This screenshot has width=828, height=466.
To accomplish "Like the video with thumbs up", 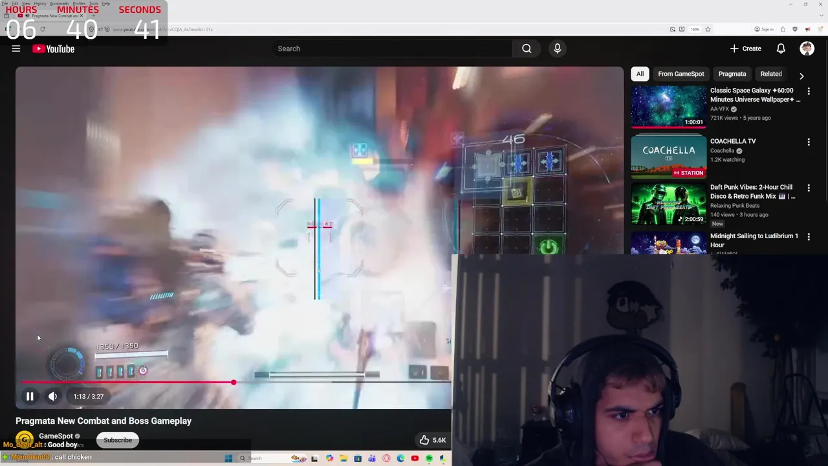I will [424, 440].
